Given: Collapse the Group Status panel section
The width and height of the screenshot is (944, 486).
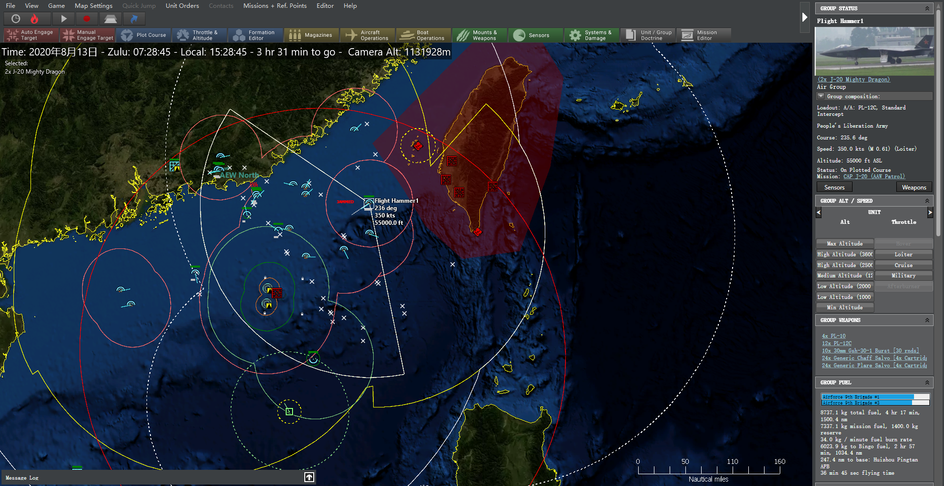Looking at the screenshot, I should click(x=927, y=8).
